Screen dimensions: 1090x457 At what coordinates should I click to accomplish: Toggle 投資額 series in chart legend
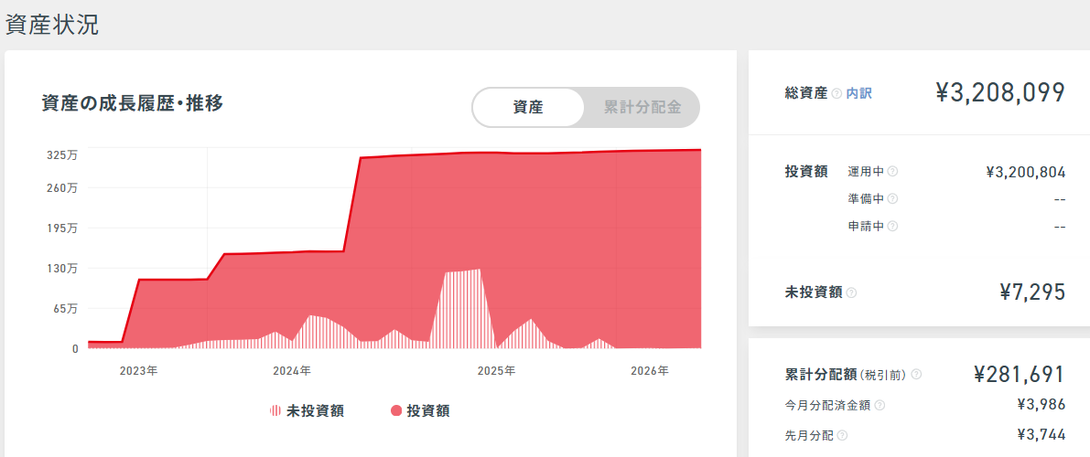tap(420, 411)
